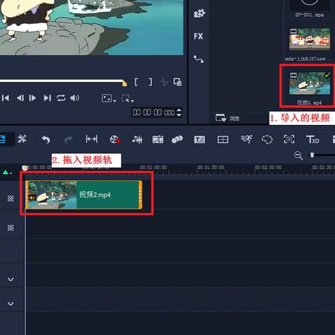Select the FX filter library icon
Screen dimensions: 335x335
tap(198, 36)
